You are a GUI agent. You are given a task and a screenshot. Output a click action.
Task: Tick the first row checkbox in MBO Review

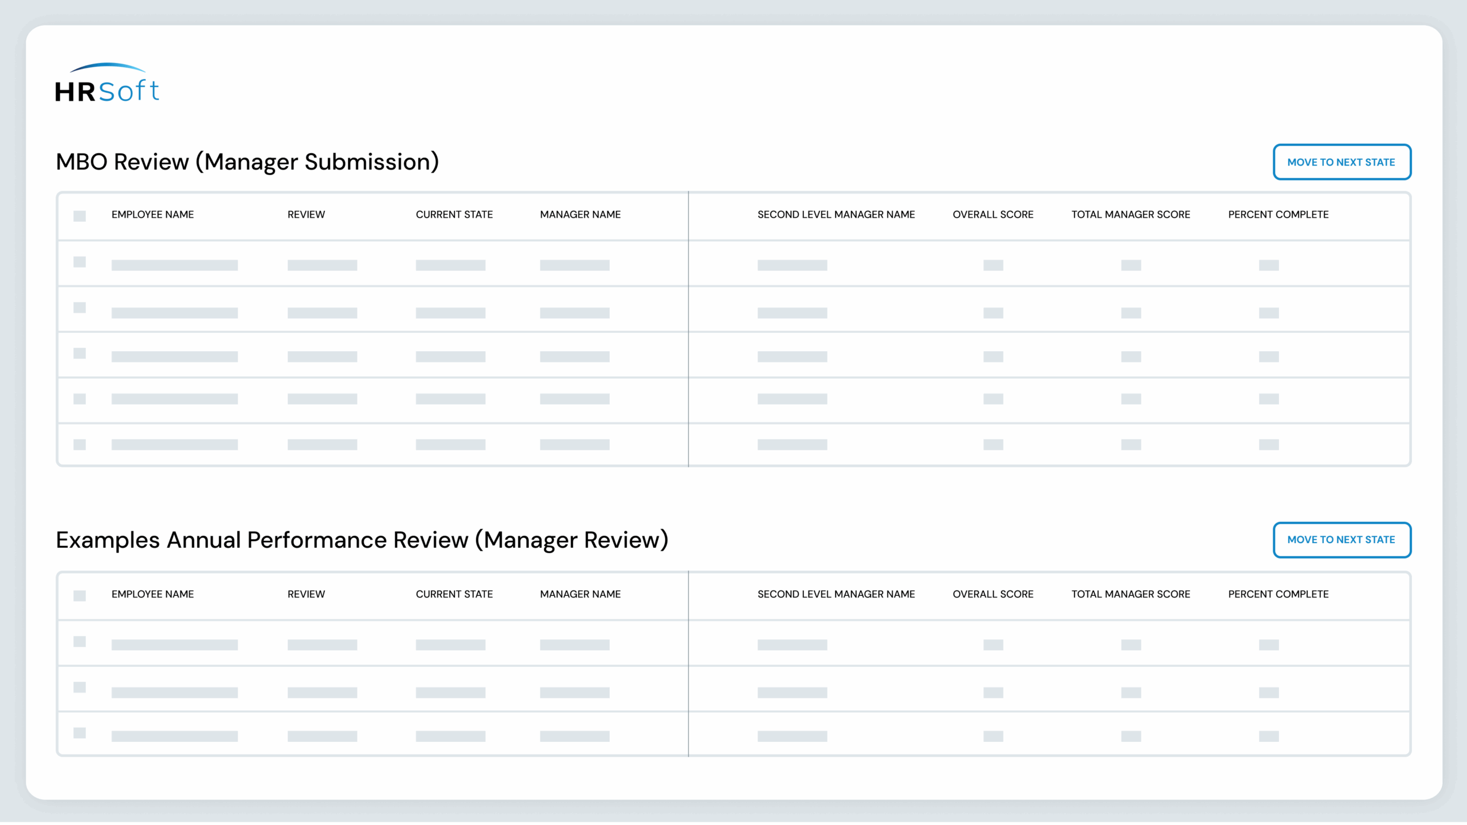coord(80,262)
